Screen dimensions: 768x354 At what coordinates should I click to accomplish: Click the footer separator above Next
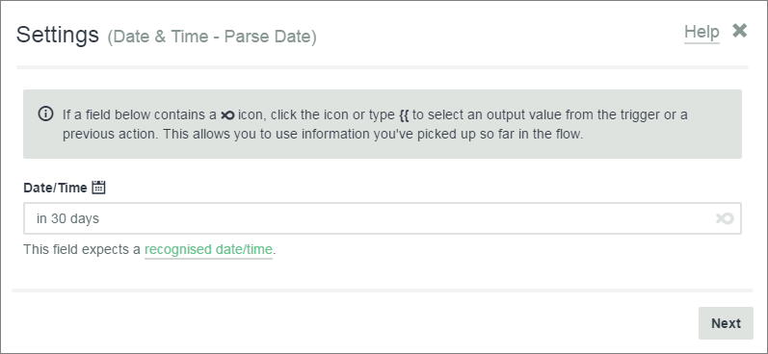coord(382,291)
